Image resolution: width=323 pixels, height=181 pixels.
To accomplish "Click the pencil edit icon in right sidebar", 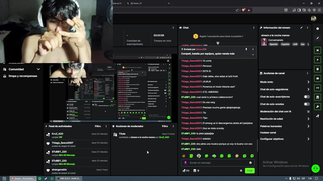I will pyautogui.click(x=317, y=38).
